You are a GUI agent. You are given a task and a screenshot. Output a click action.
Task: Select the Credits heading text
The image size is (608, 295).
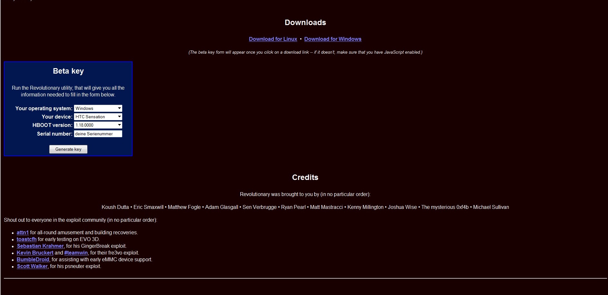(x=305, y=177)
